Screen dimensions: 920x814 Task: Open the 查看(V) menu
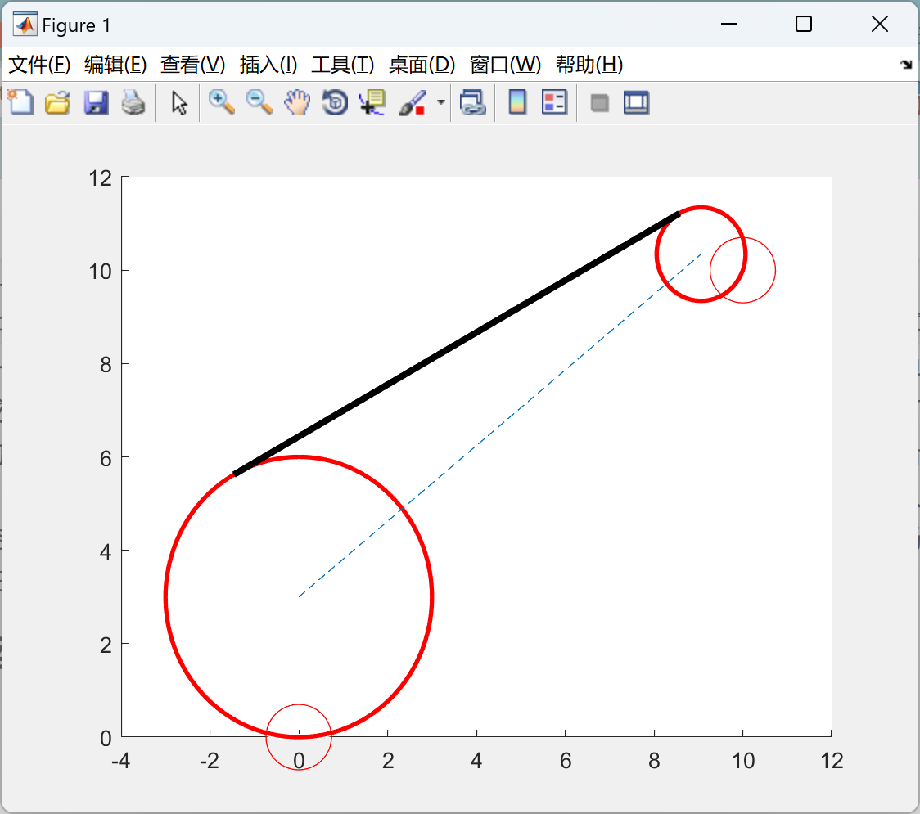click(193, 65)
